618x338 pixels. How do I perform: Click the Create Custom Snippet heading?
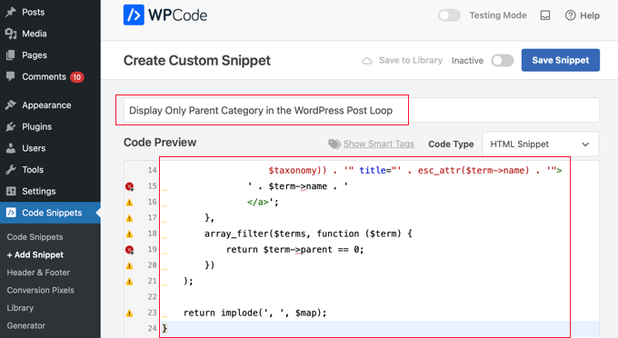(197, 61)
